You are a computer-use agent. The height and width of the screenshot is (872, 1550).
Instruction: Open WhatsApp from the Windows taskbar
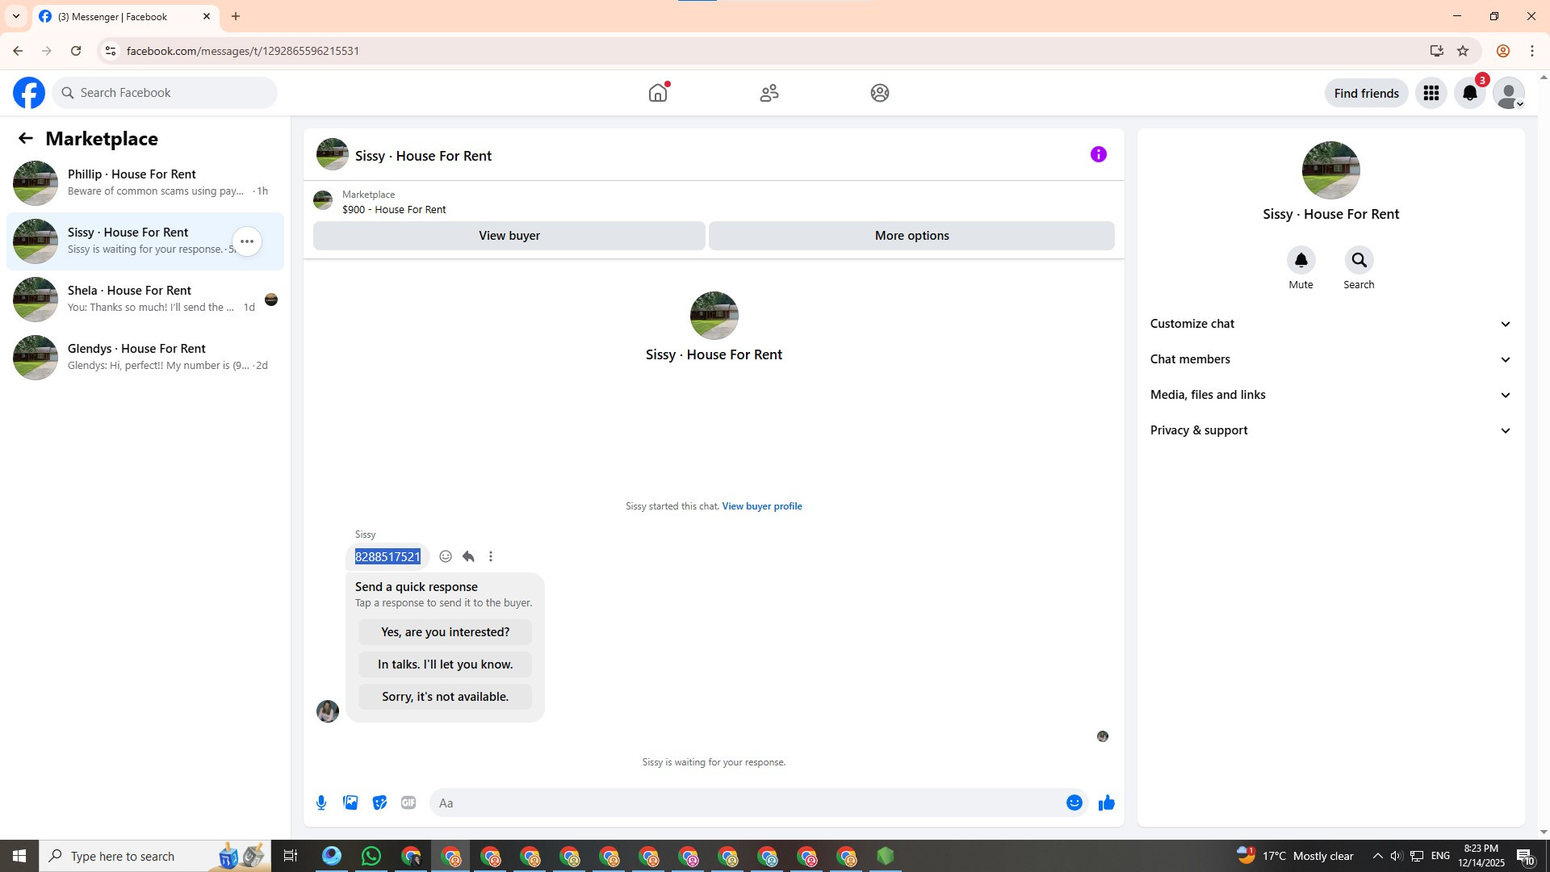point(371,856)
